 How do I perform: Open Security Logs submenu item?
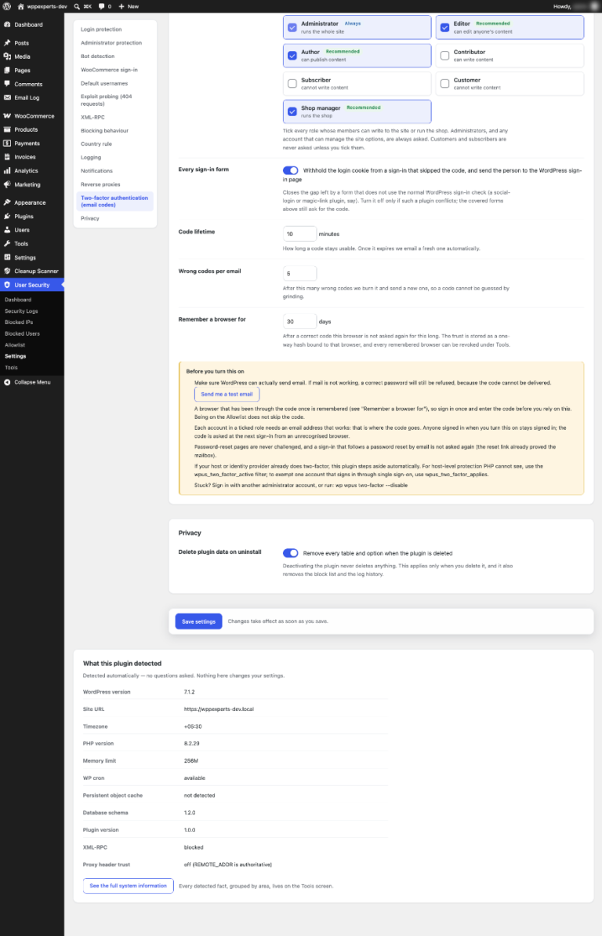click(21, 311)
